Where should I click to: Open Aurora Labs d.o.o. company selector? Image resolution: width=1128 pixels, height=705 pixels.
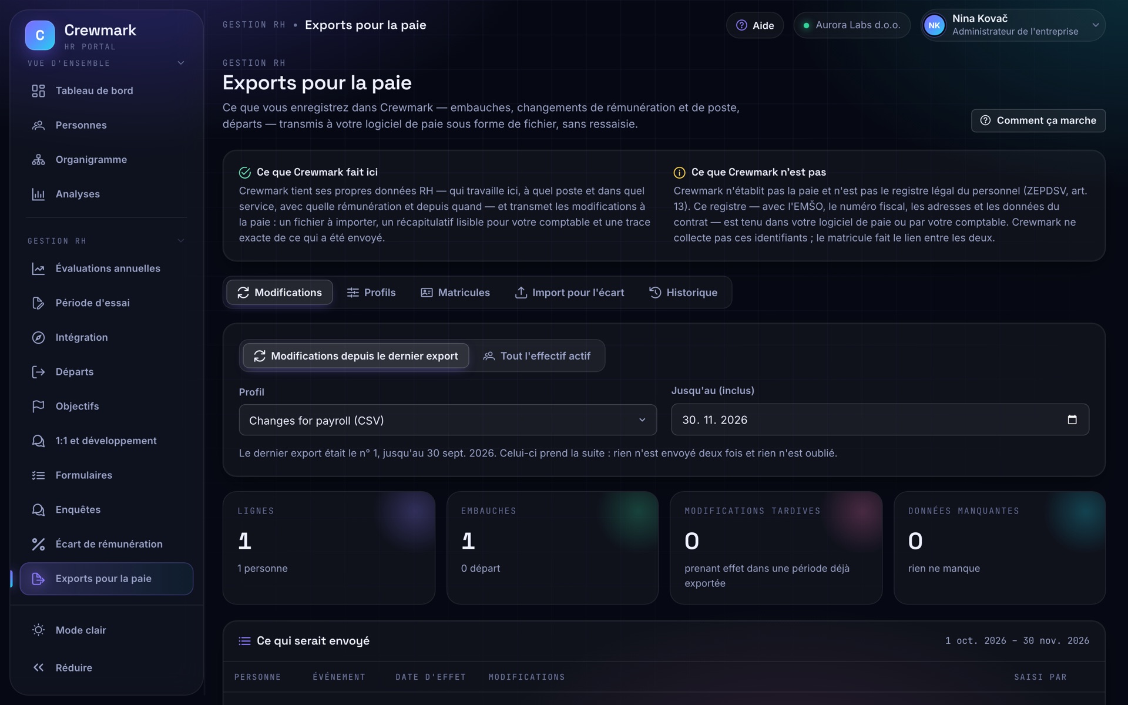[852, 25]
